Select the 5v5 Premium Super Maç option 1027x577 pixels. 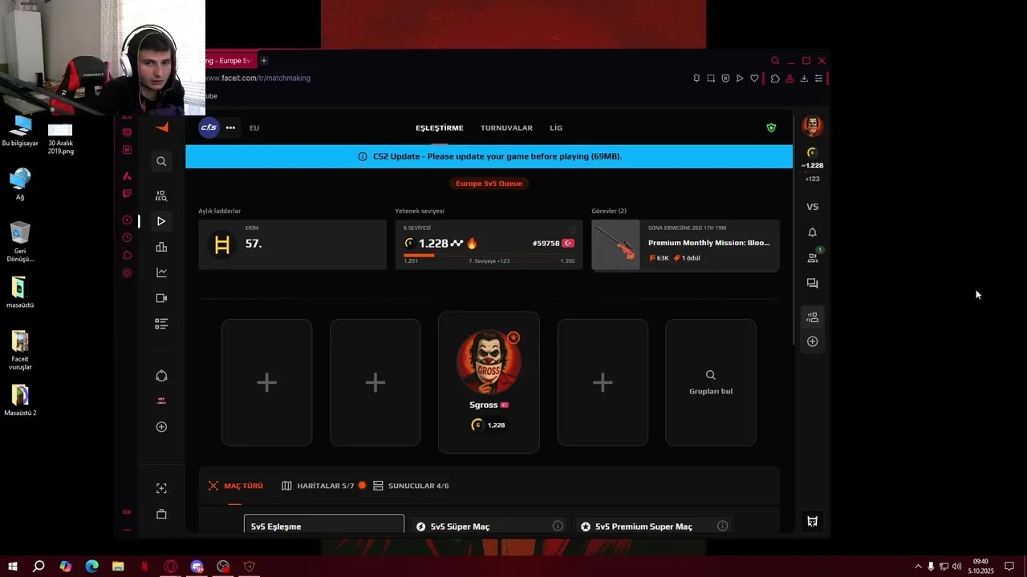point(653,526)
